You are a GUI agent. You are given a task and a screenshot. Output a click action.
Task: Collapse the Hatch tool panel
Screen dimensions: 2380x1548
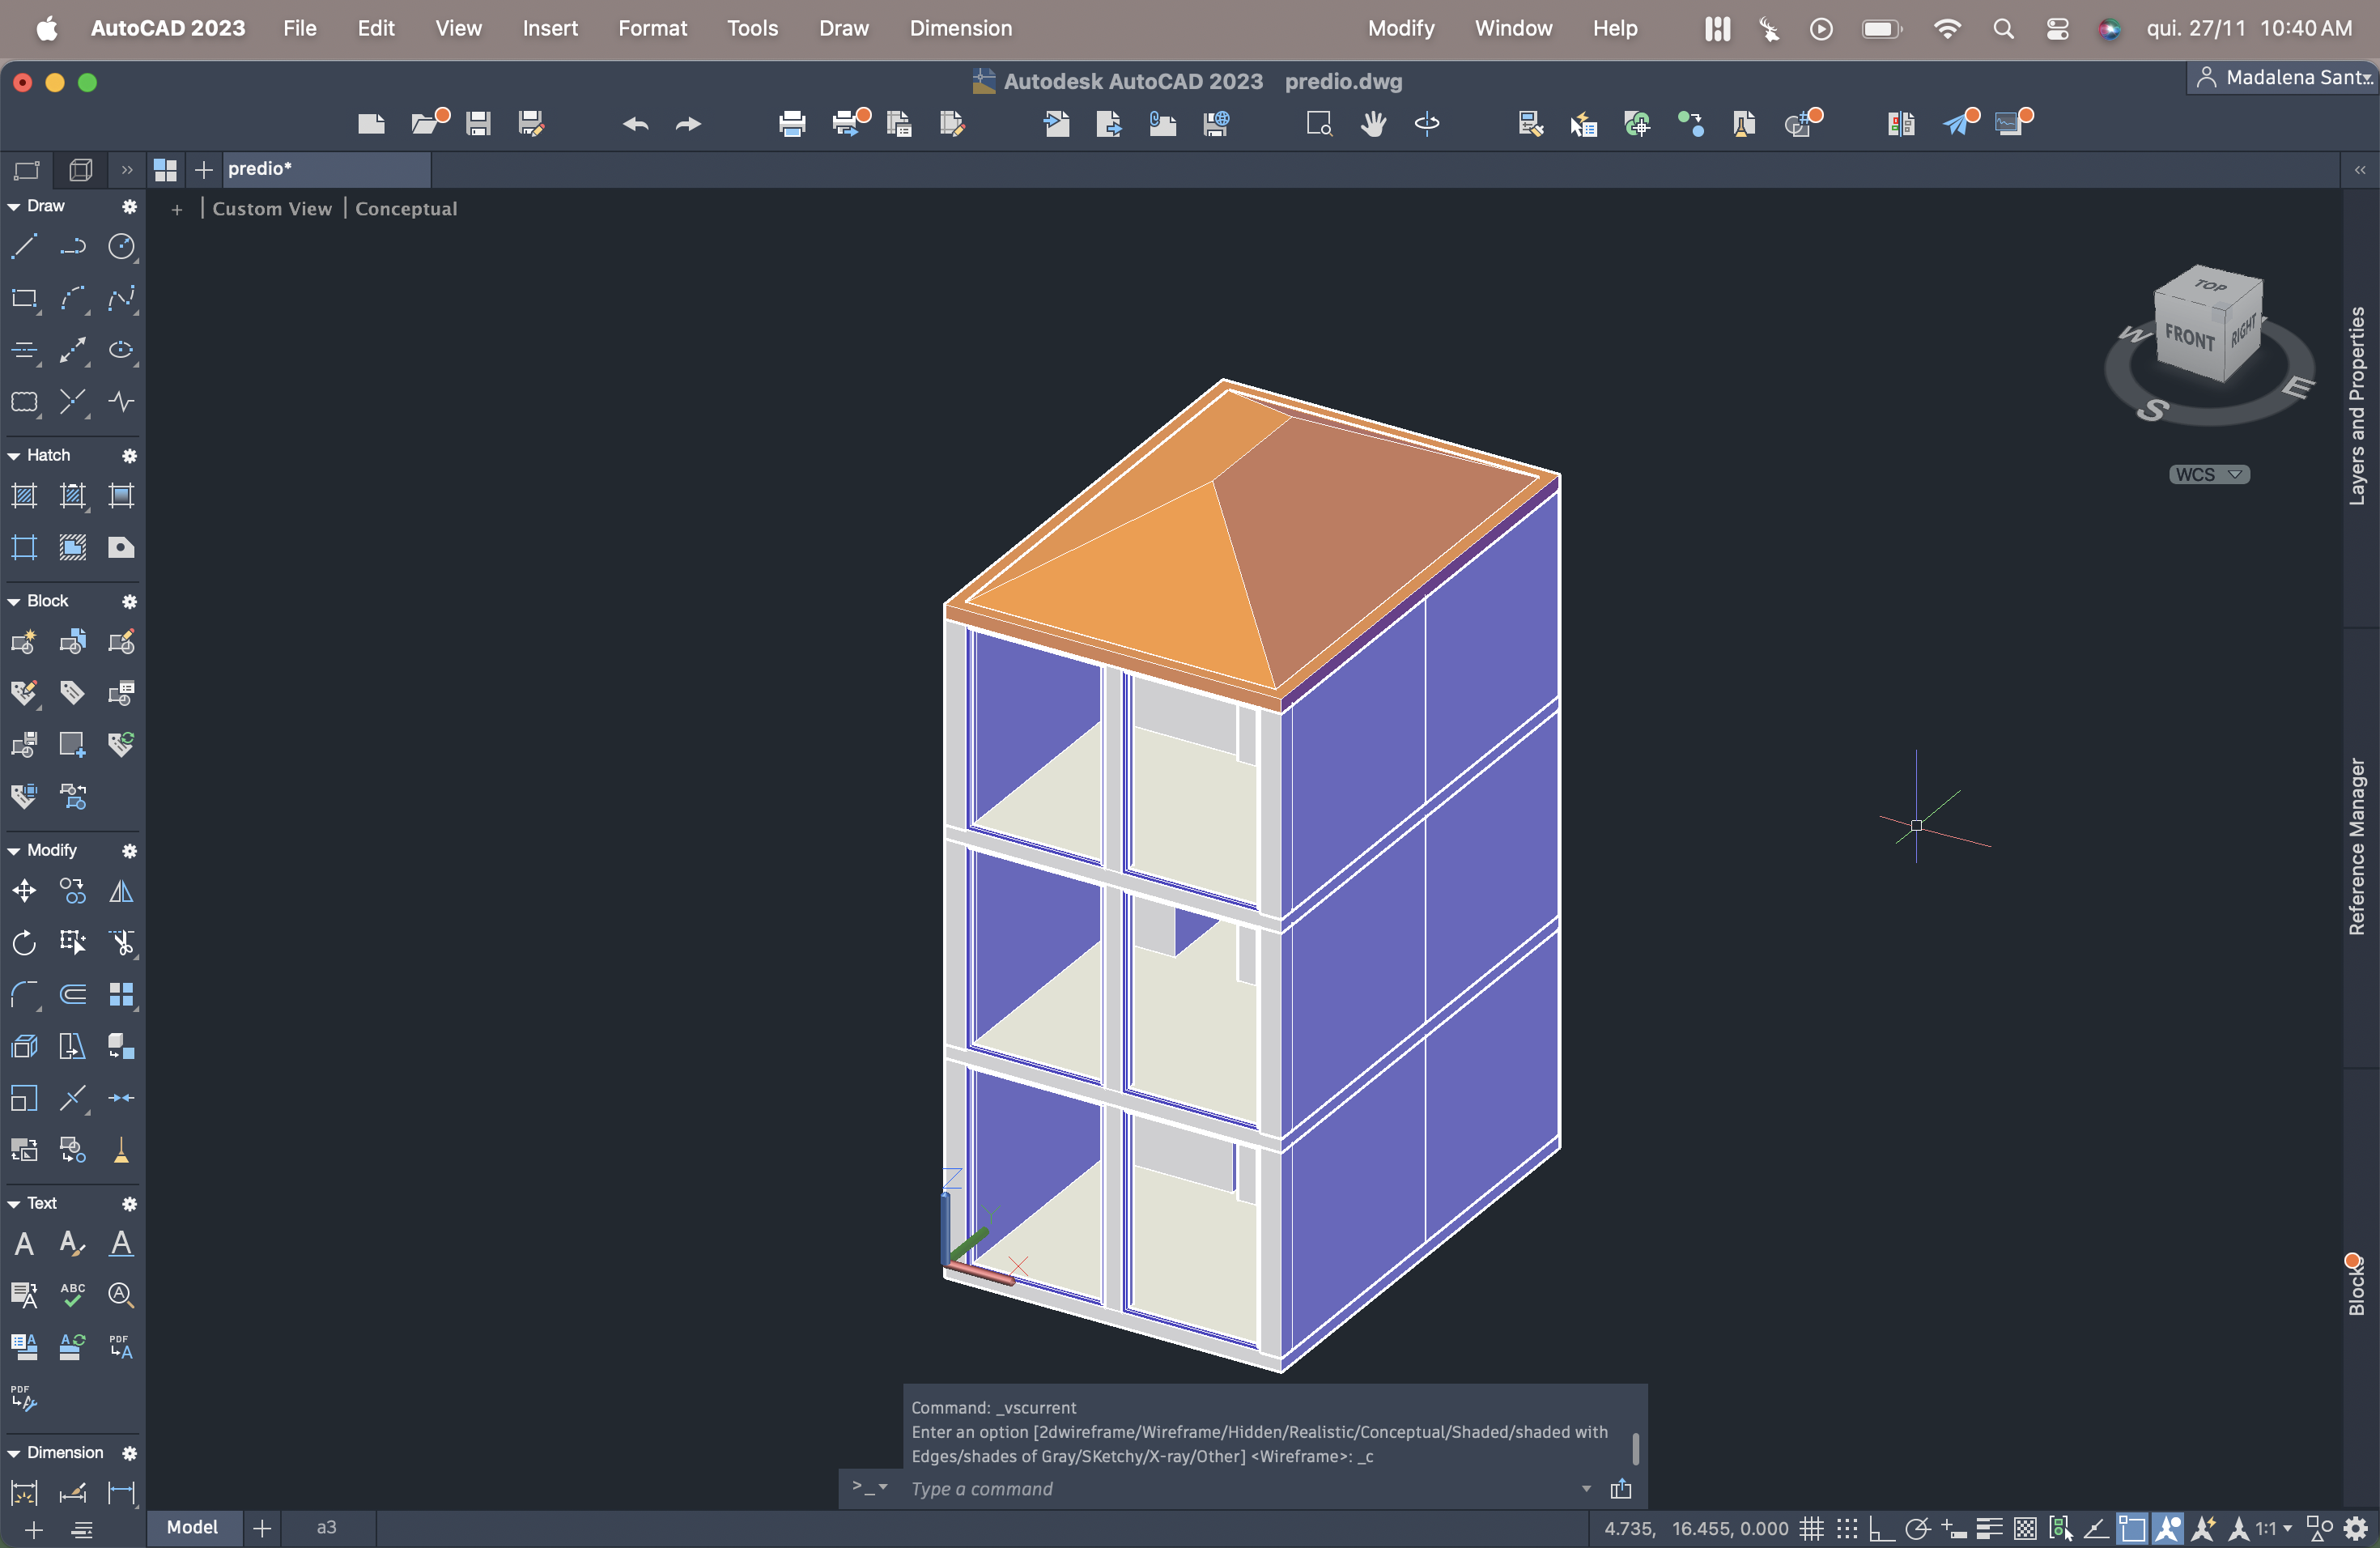click(x=14, y=455)
